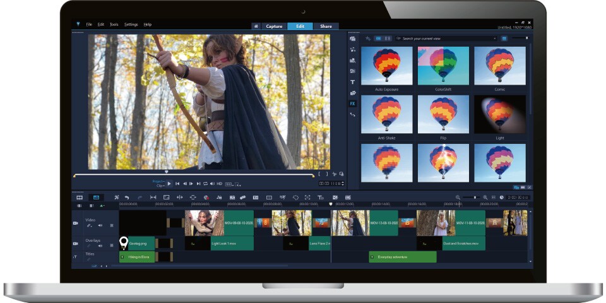The width and height of the screenshot is (606, 303).
Task: Open the FX filters library category
Action: point(352,104)
